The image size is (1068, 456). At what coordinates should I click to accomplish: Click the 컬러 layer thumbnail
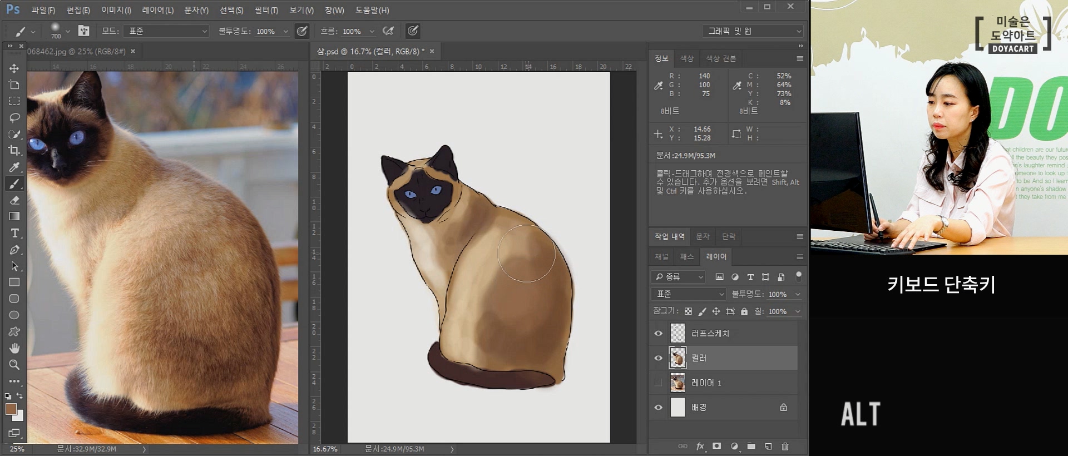(678, 358)
